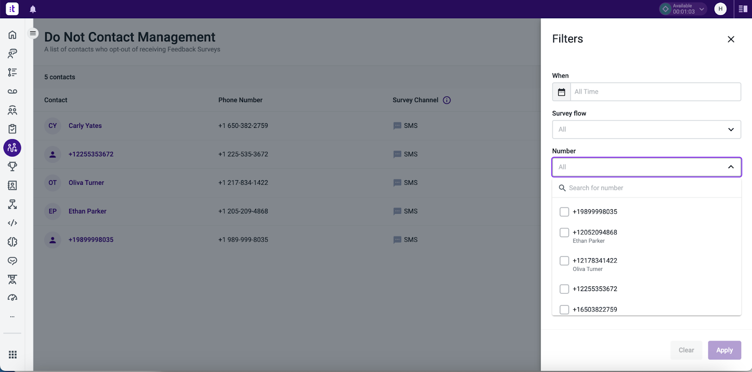Click the Search for number field
The image size is (752, 372).
point(647,188)
